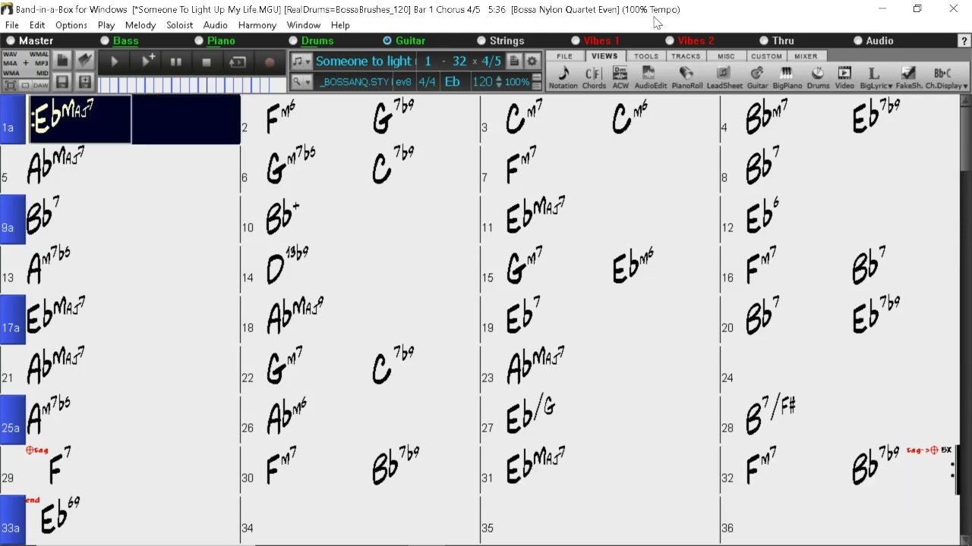Adjust tempo with the 120 spinner arrows
This screenshot has height=546, width=972.
pyautogui.click(x=498, y=82)
